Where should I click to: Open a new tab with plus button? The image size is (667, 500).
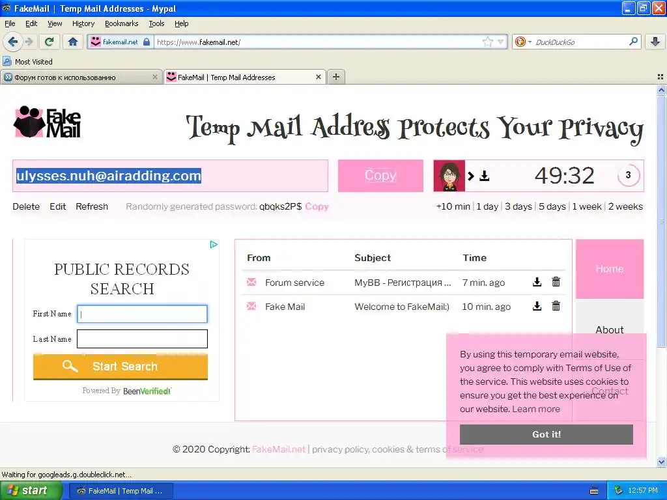click(x=336, y=77)
